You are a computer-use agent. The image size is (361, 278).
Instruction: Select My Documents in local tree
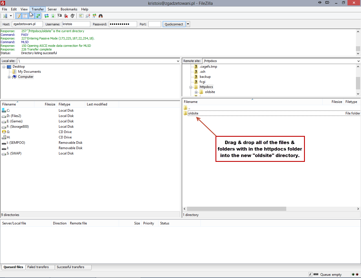pyautogui.click(x=29, y=72)
